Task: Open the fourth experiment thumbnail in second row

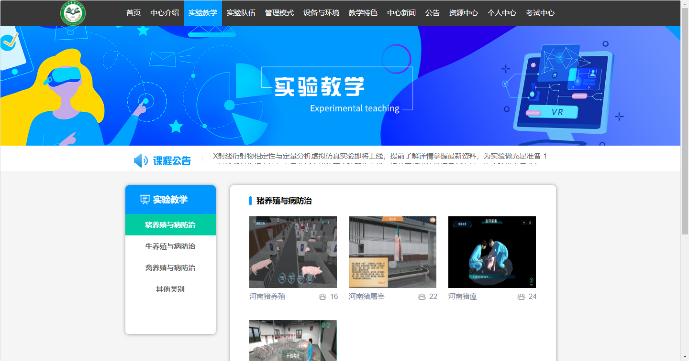Action: 293,340
